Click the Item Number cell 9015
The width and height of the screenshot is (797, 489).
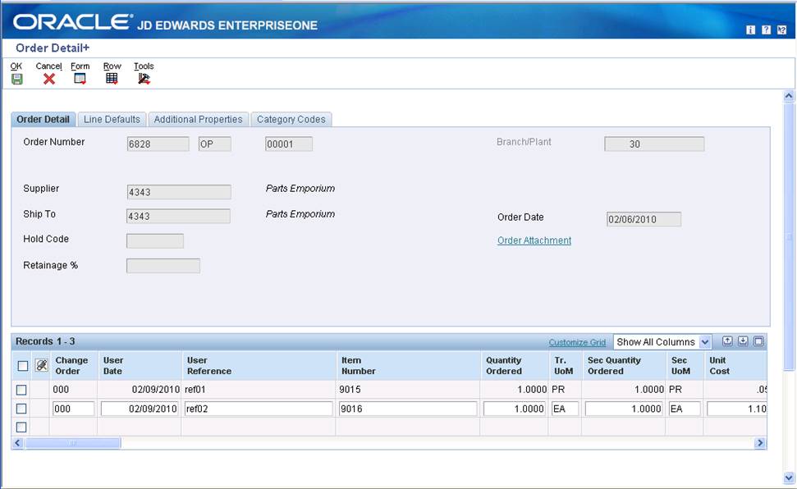(x=408, y=390)
